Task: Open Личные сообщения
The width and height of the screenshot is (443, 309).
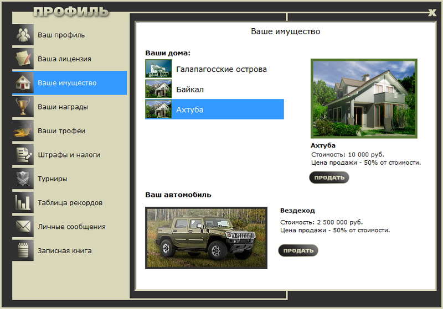Action: [70, 227]
